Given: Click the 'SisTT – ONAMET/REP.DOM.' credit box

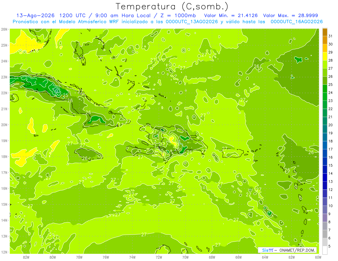Looking at the screenshot, I should click(287, 250).
